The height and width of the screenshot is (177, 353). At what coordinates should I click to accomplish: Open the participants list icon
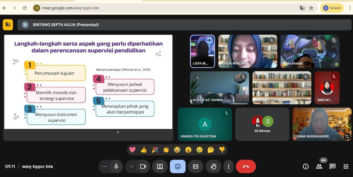(319, 167)
